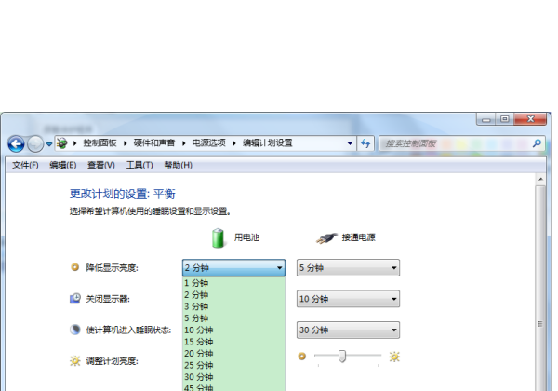Click the 关闭显示器 monitor clock icon
The image size is (558, 391).
pyautogui.click(x=74, y=299)
